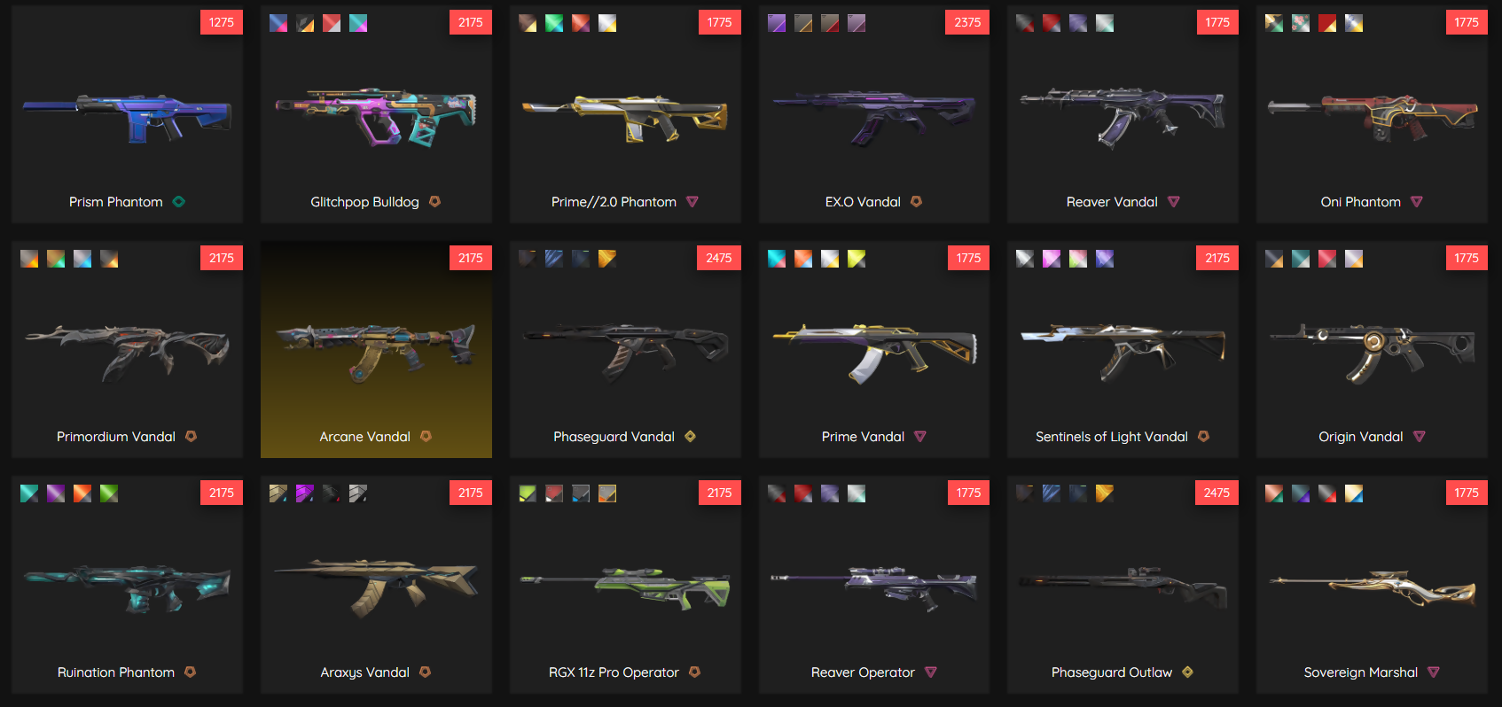Click the tier icon beside Sentinels of Light Vandal
Viewport: 1502px width, 707px height.
click(x=1203, y=437)
